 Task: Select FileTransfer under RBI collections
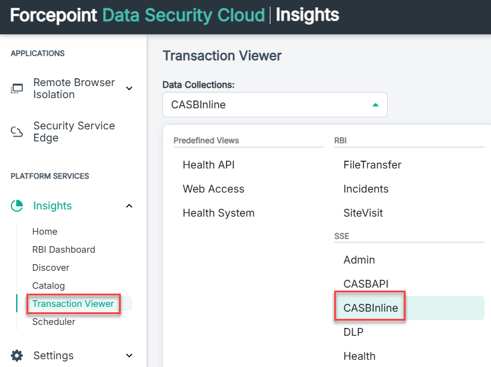373,165
